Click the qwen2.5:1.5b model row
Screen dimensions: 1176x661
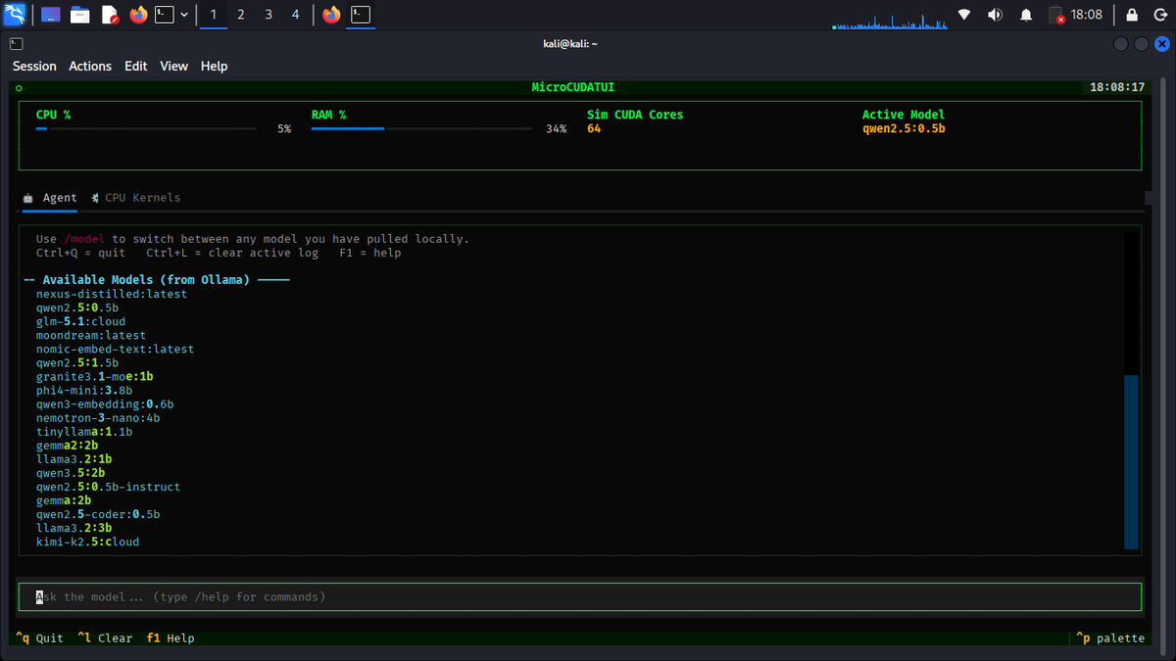[77, 362]
